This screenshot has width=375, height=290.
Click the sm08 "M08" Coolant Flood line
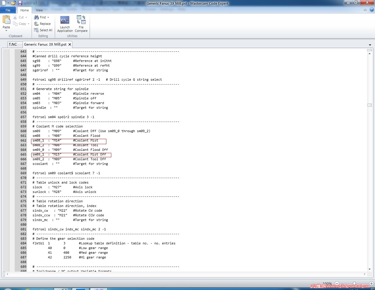[x=66, y=136]
